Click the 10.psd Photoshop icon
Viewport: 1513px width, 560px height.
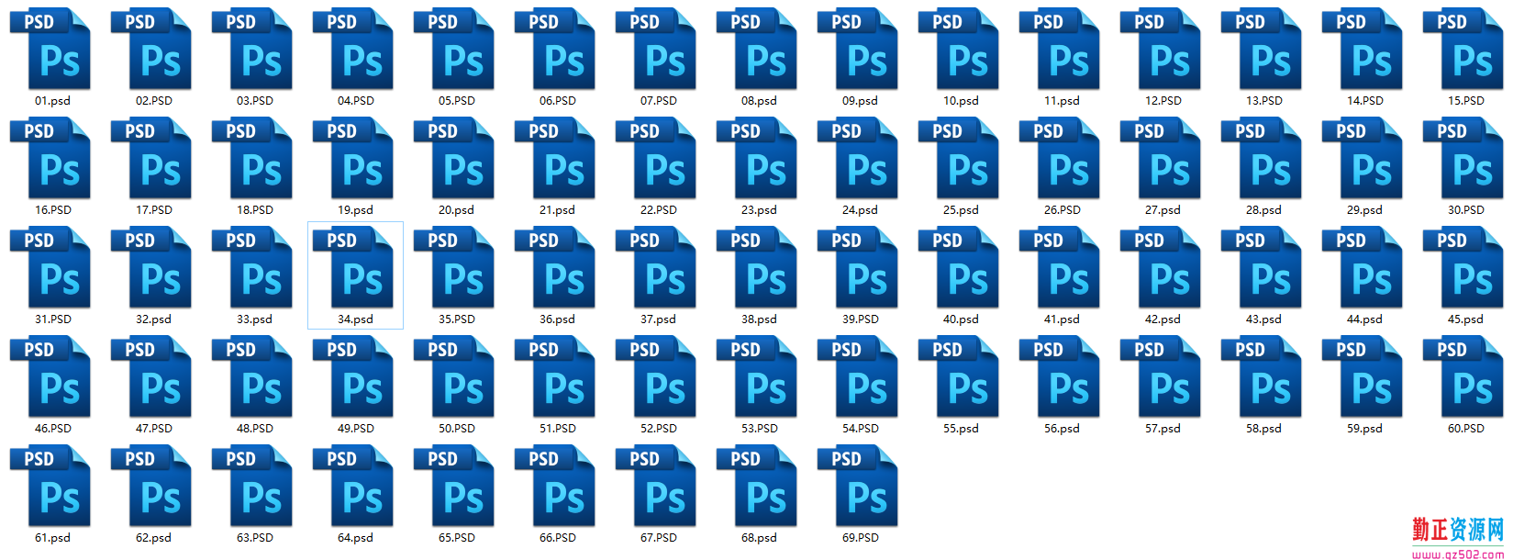[x=959, y=49]
